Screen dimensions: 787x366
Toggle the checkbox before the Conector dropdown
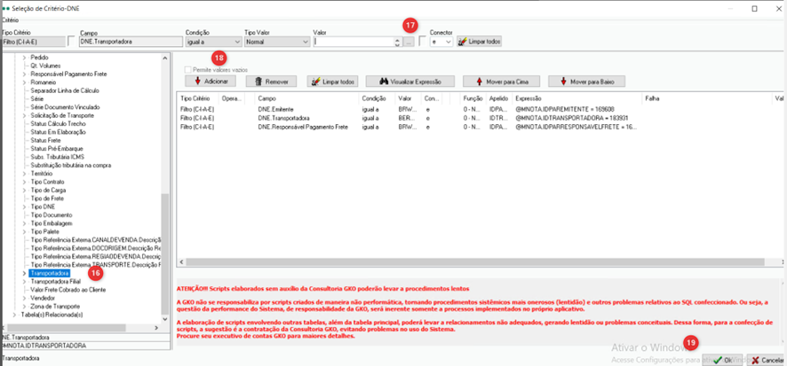423,42
